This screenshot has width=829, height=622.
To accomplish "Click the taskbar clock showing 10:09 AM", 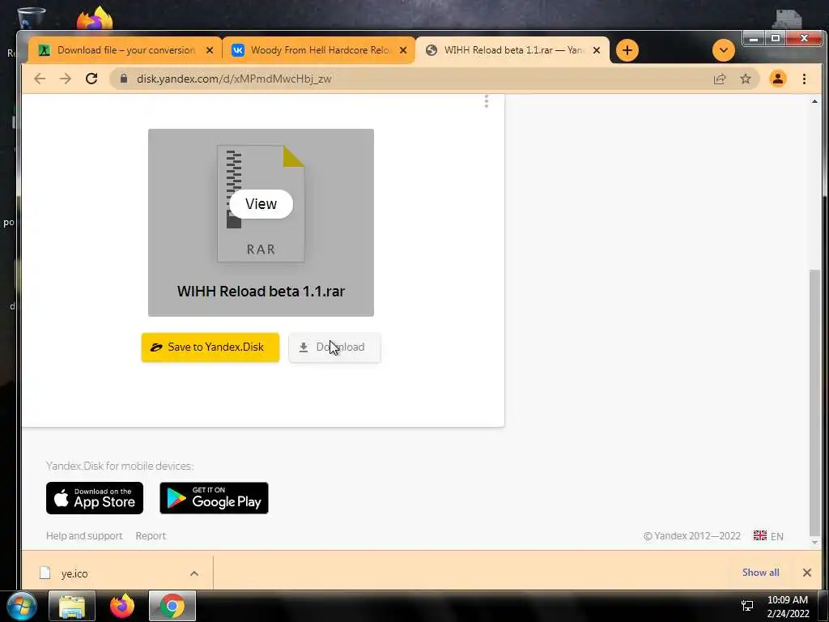I will pyautogui.click(x=788, y=607).
